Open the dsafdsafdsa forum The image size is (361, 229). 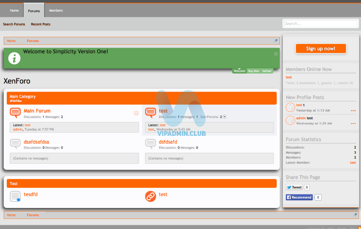(x=36, y=142)
